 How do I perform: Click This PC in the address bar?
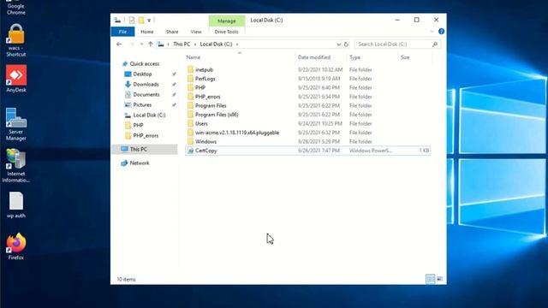pos(182,44)
